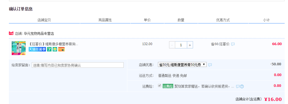Click the 聚划算卖家赠送 insurance description
This screenshot has height=104, width=288.
(204, 86)
